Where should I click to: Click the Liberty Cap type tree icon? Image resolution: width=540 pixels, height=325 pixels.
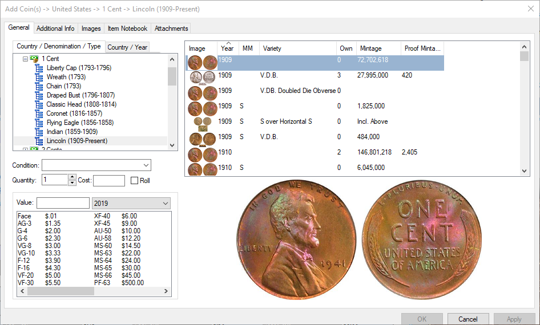tap(39, 68)
